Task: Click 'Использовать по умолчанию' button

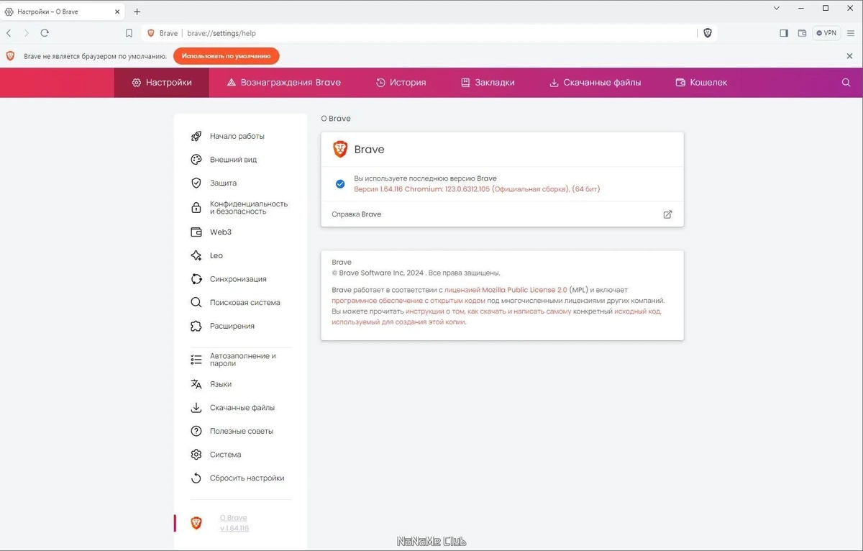Action: pos(226,55)
